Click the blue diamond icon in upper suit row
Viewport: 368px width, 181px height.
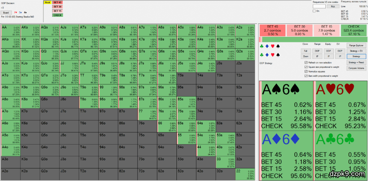(x=267, y=46)
